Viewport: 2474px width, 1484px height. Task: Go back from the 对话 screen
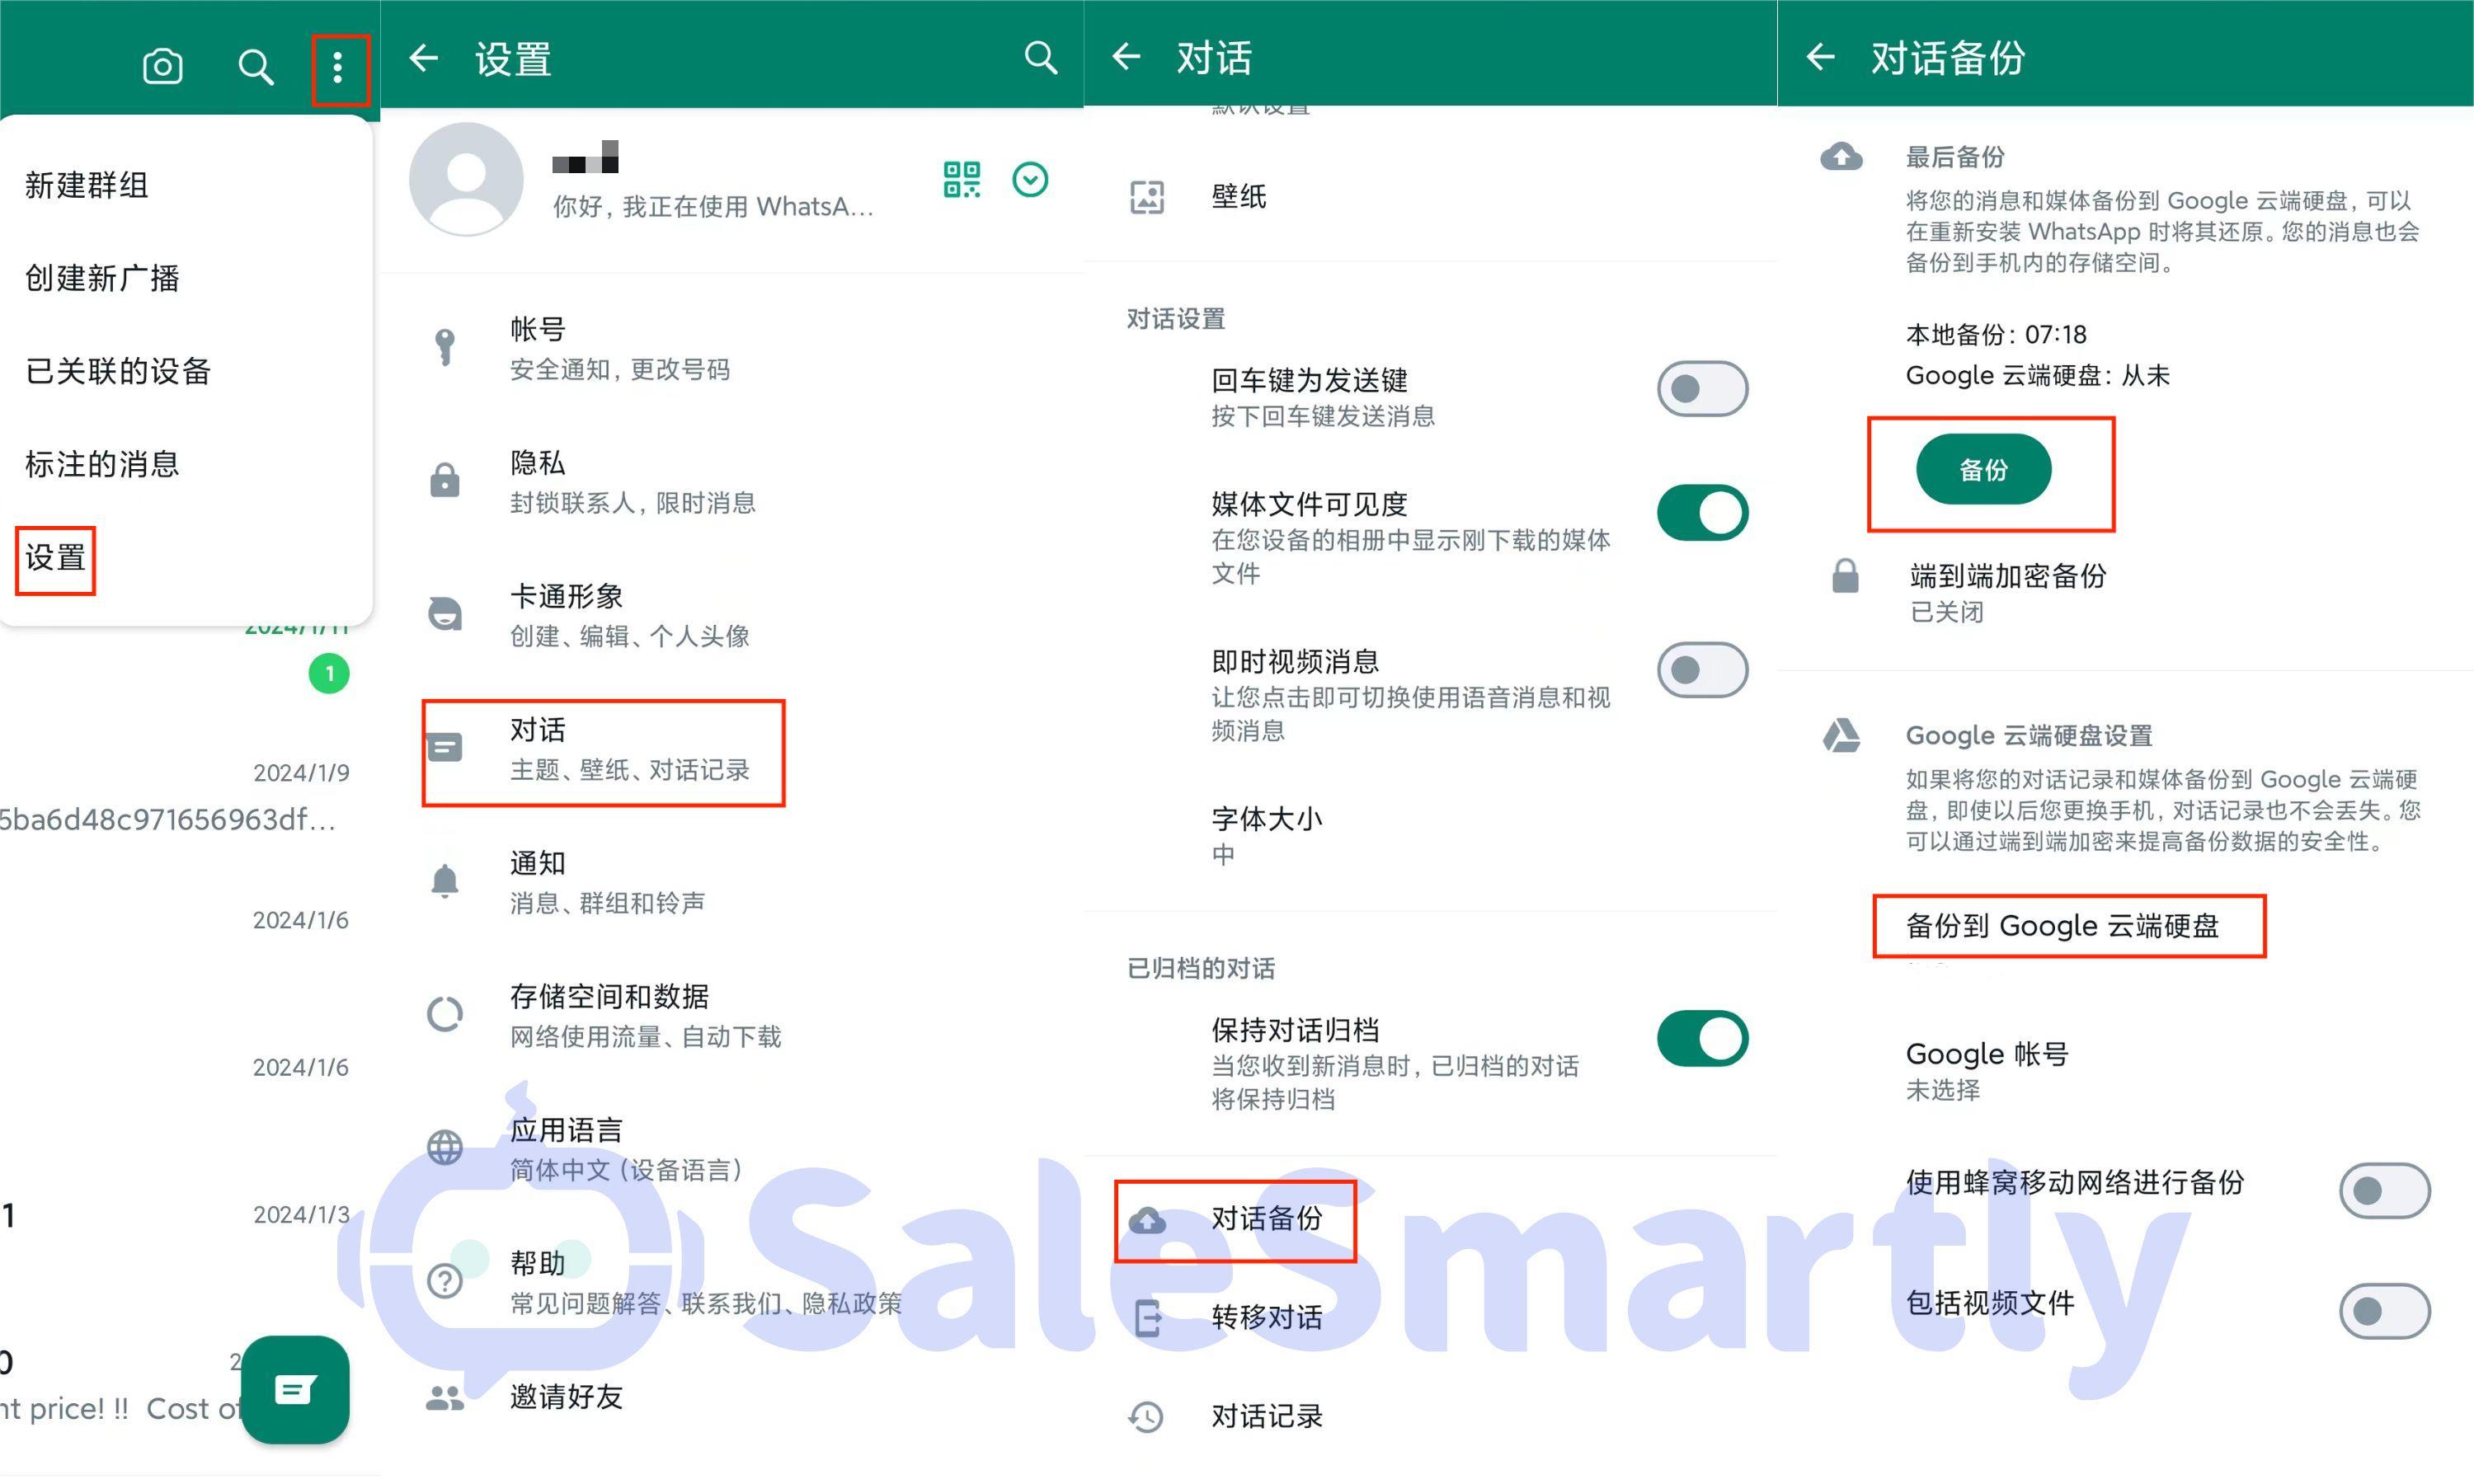tap(1127, 57)
